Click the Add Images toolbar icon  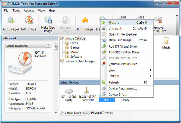pyautogui.click(x=11, y=20)
